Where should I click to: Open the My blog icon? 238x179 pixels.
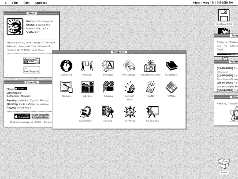pyautogui.click(x=108, y=65)
